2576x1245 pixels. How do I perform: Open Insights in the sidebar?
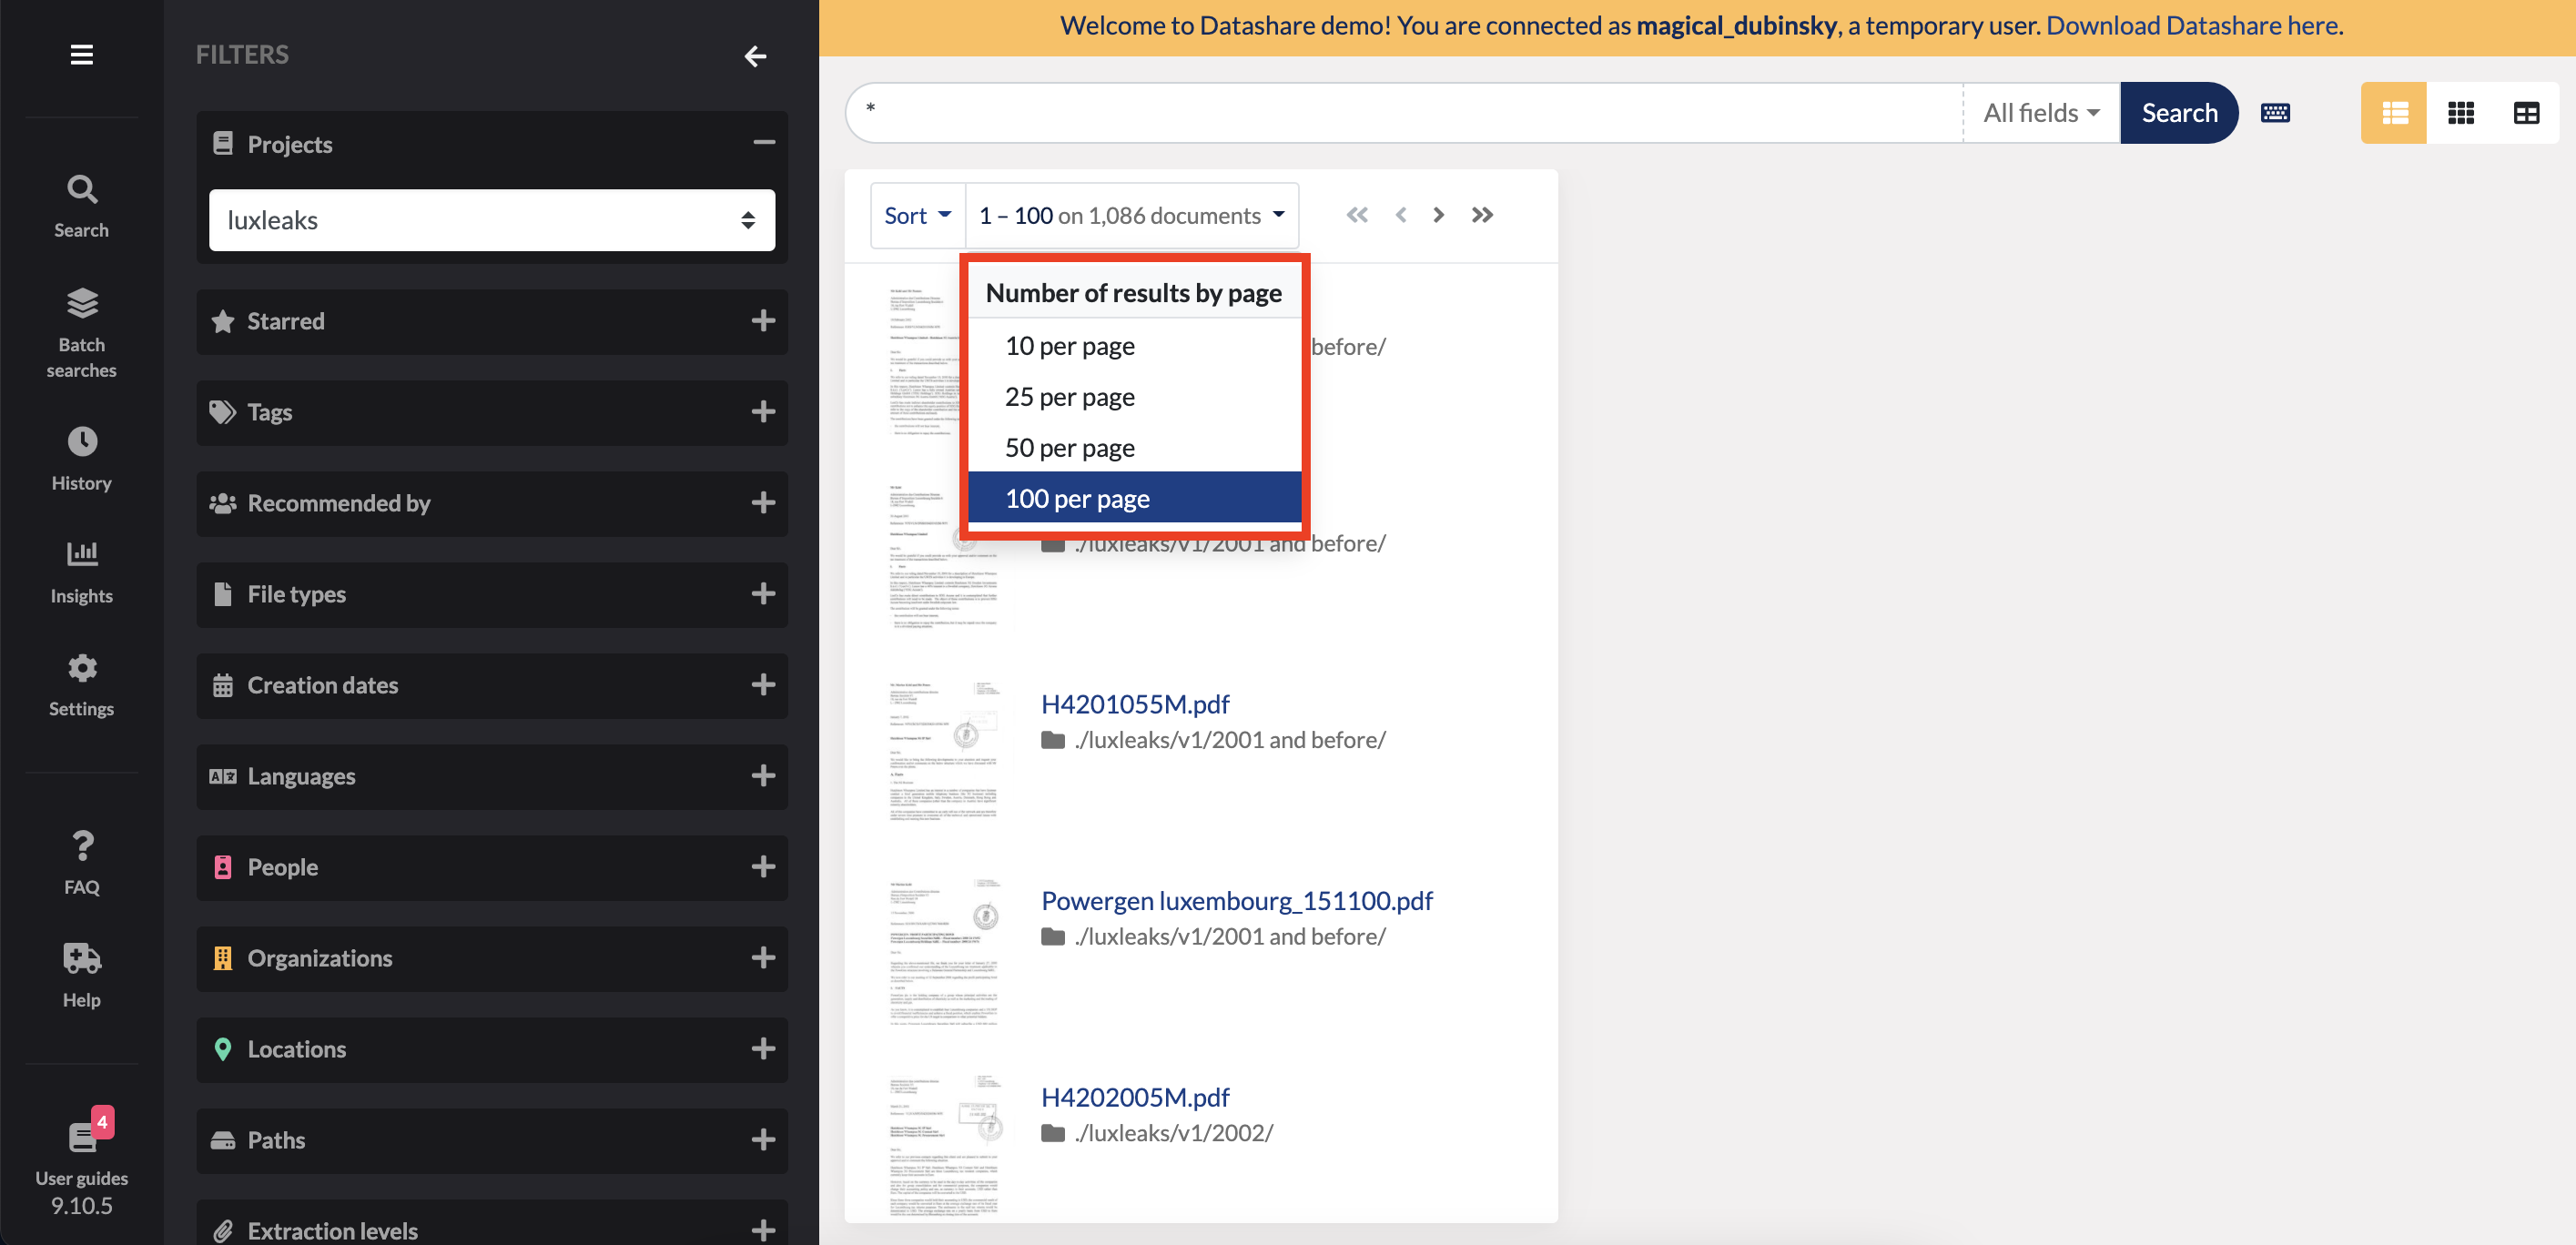[x=82, y=572]
